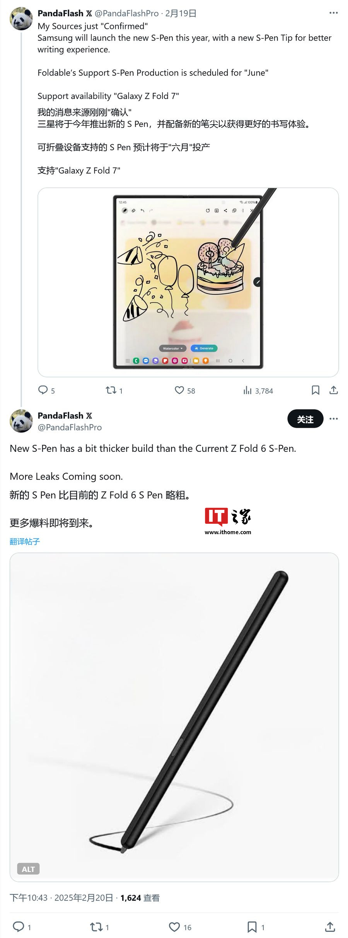Open more options on first tweet
Image resolution: width=348 pixels, height=938 pixels.
pos(333,13)
